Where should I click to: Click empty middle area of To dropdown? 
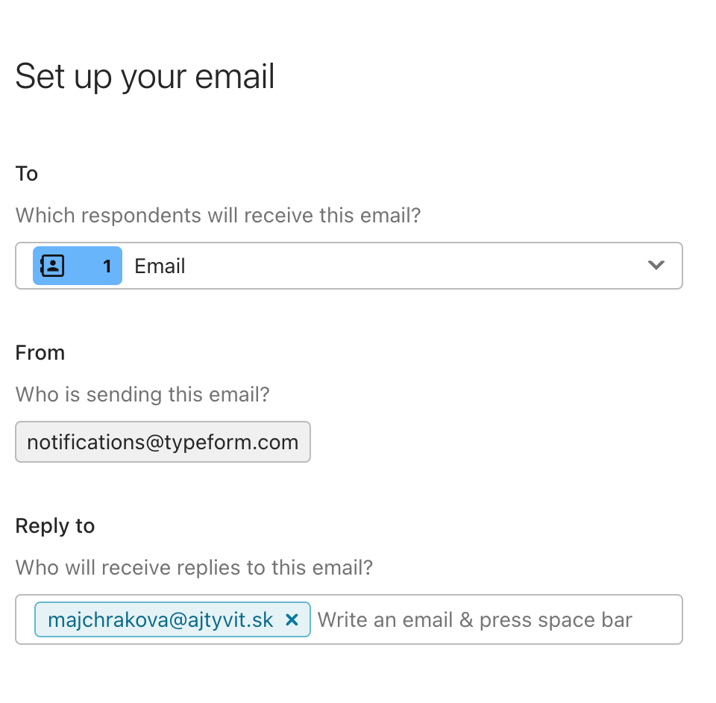point(411,266)
